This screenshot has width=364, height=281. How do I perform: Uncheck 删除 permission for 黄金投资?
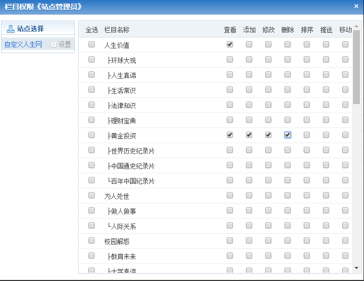(288, 135)
